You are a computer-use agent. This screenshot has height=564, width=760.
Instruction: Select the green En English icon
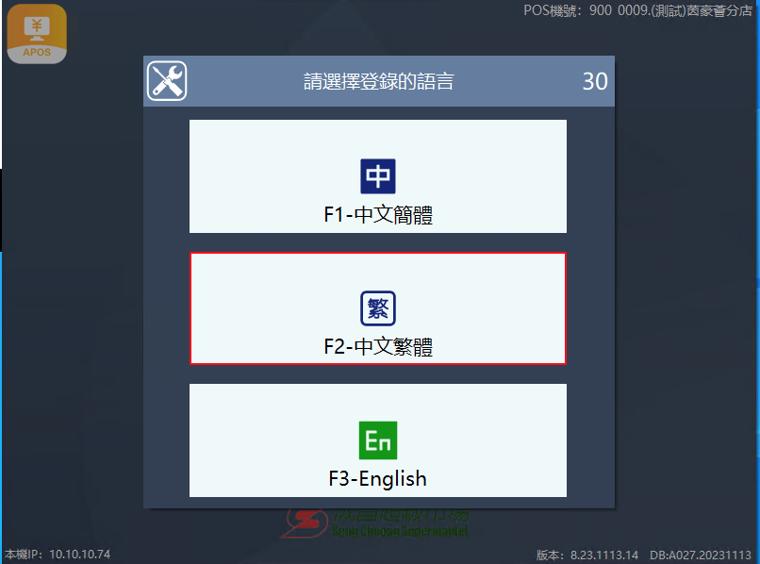(378, 440)
